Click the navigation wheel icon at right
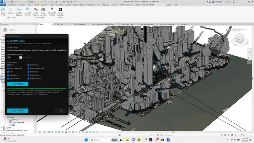Image resolution: width=254 pixels, height=143 pixels. tap(249, 53)
